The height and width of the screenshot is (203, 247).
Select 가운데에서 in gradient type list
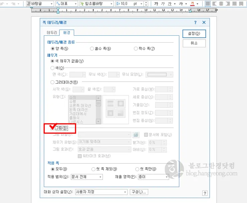(78, 114)
